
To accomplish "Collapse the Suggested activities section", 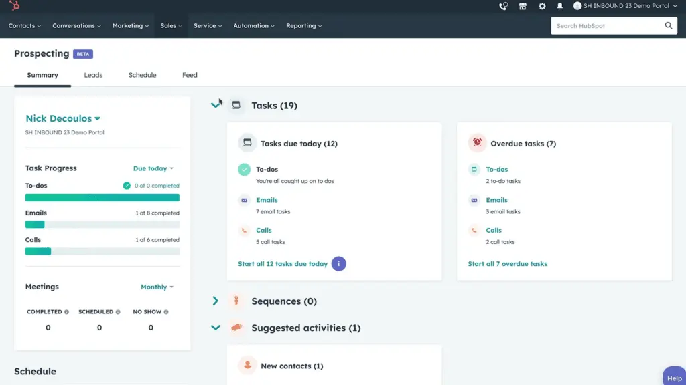I will [215, 328].
